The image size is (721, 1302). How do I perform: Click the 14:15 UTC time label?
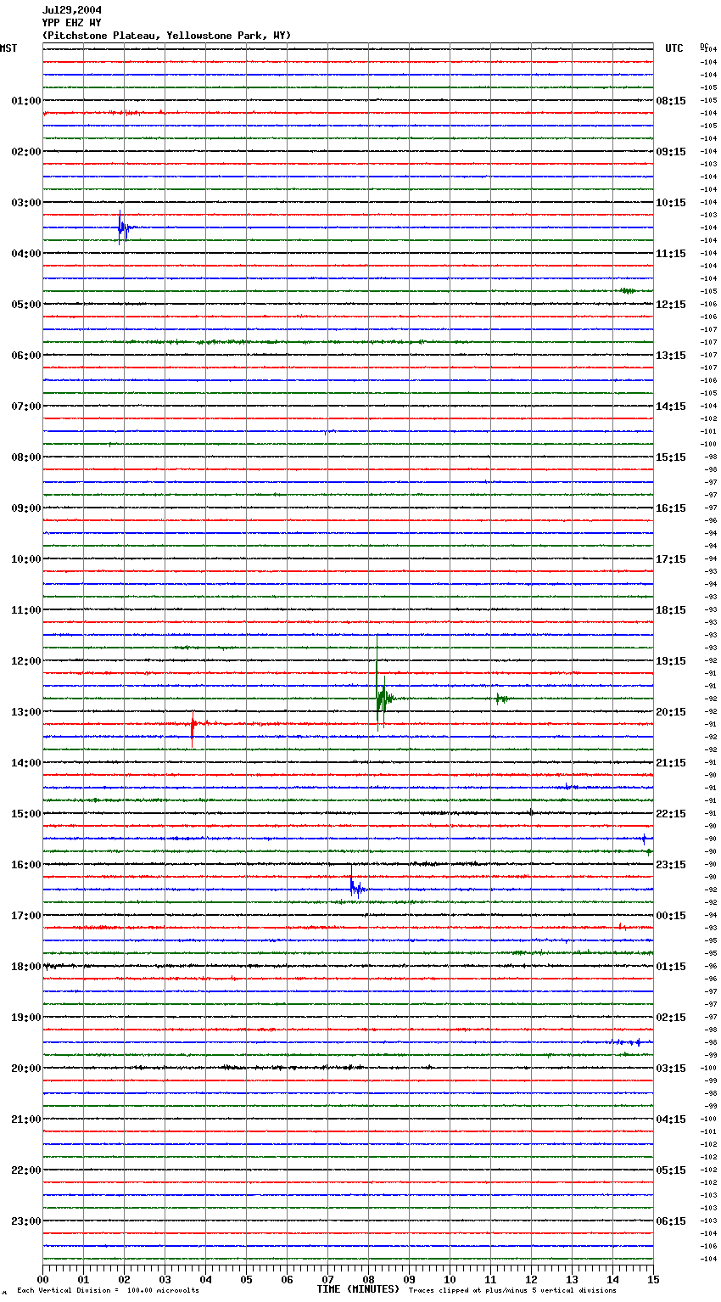tap(671, 407)
